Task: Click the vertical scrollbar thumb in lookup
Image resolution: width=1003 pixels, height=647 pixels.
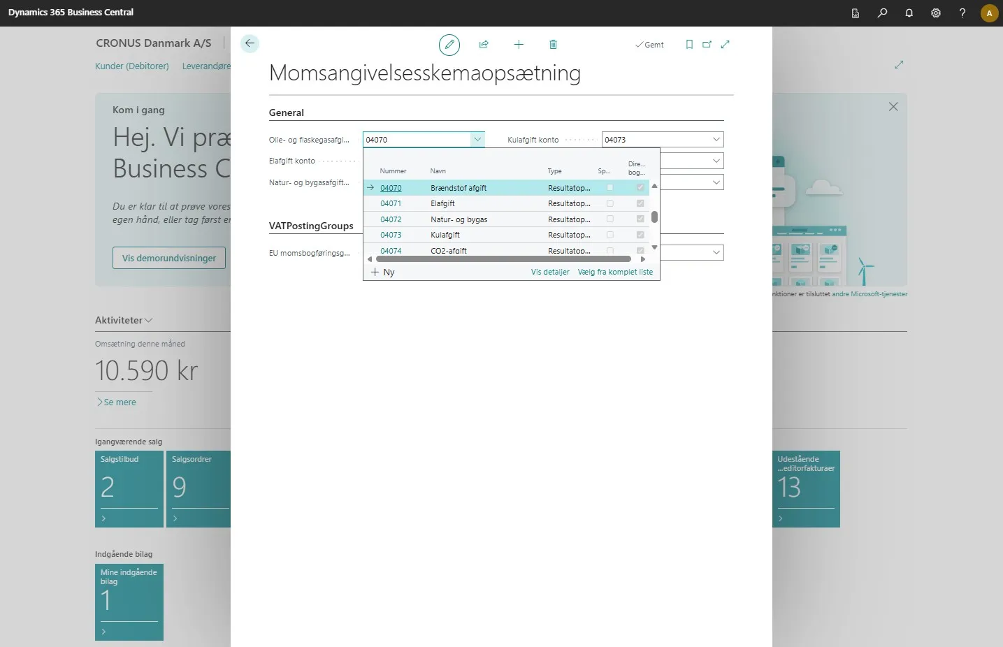Action: (654, 217)
